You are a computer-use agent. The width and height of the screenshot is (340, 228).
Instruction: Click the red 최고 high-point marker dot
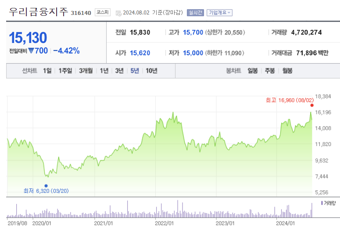tap(312, 105)
